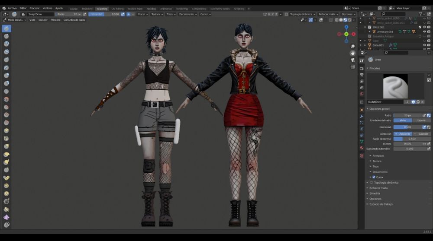Click the zoom magnifier icon in the viewport
Image resolution: width=433 pixels, height=241 pixels.
[x=352, y=46]
